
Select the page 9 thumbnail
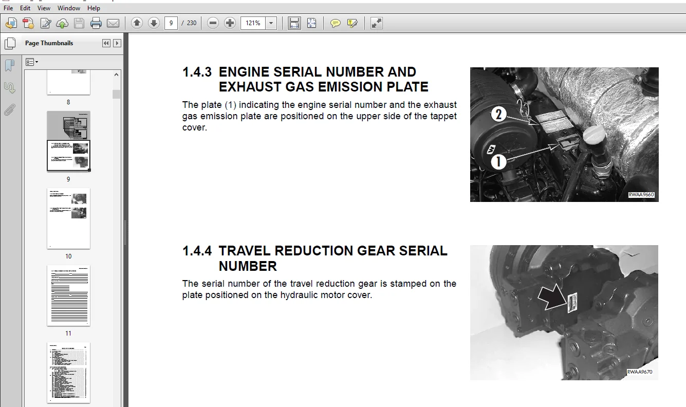(x=68, y=141)
